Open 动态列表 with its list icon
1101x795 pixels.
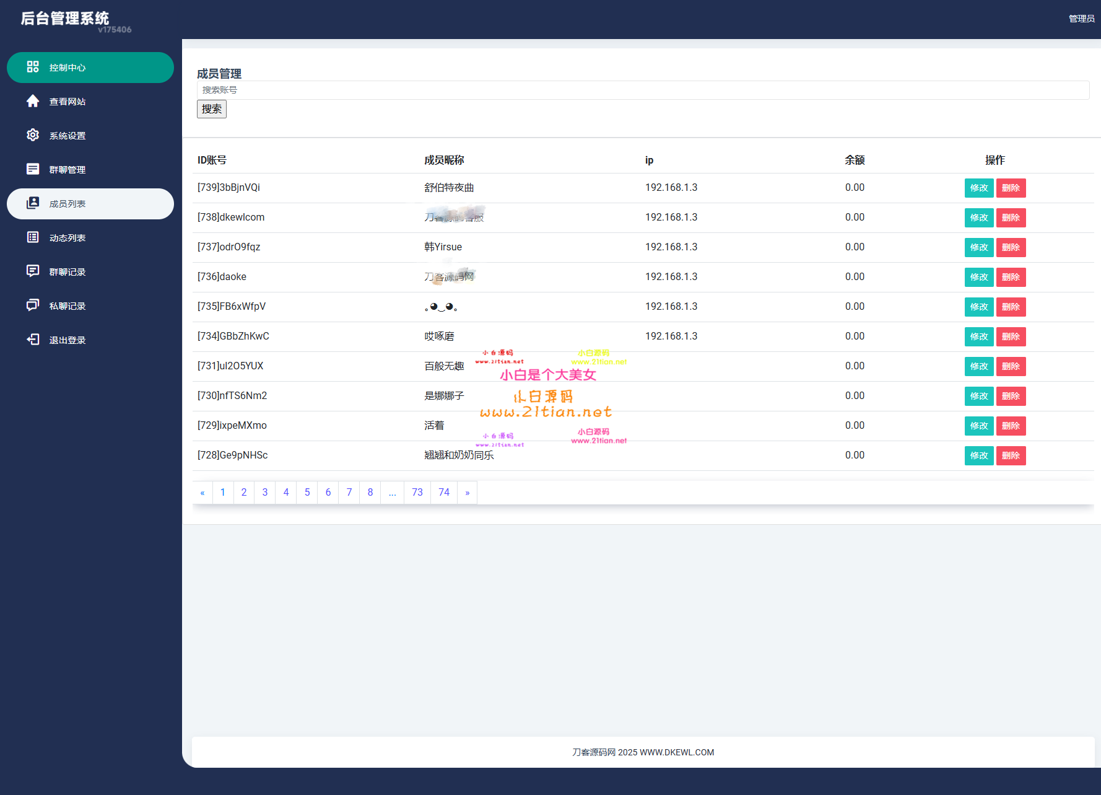point(33,237)
